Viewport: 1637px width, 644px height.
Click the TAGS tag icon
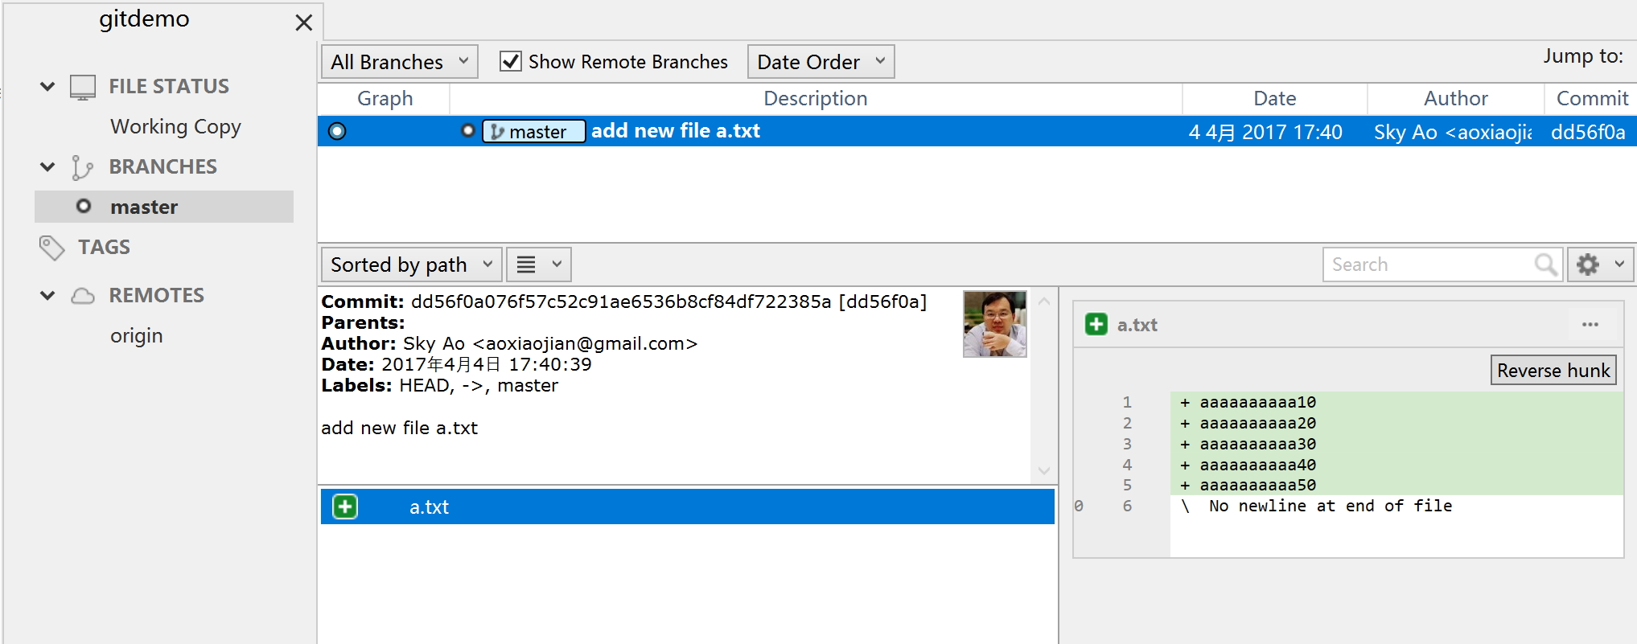52,248
